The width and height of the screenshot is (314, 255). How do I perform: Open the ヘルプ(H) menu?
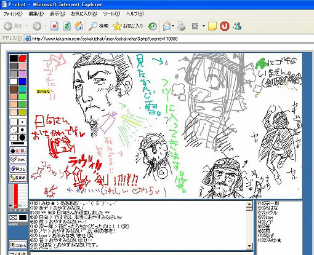[x=135, y=14]
